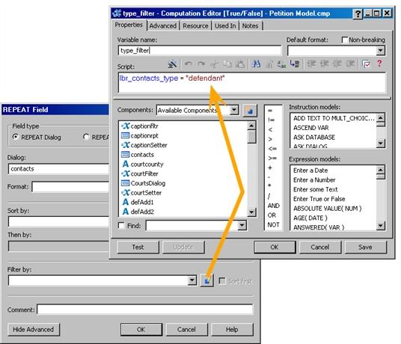Image resolution: width=401 pixels, height=344 pixels.
Task: Click Instruction models scroll down arrow
Action: click(x=381, y=143)
